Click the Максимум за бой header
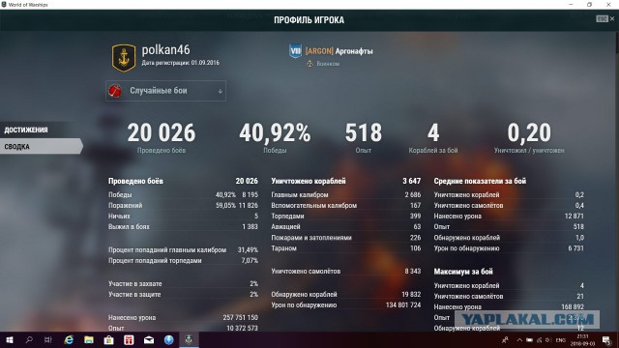The width and height of the screenshot is (619, 348). 463,272
